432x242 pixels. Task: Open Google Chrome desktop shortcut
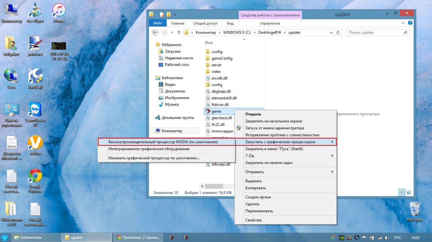point(35,181)
